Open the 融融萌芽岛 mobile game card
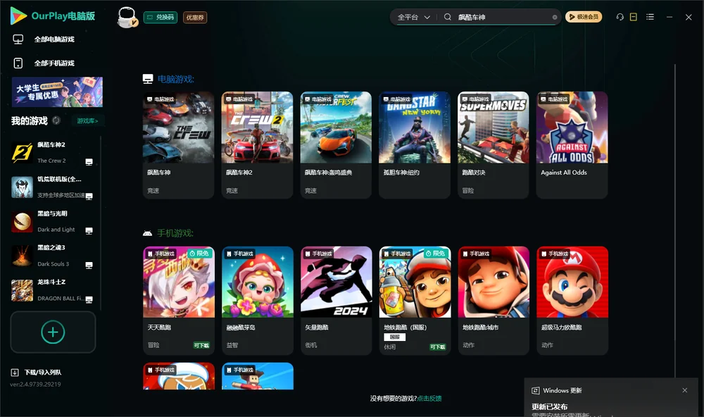The height and width of the screenshot is (417, 704). (257, 300)
